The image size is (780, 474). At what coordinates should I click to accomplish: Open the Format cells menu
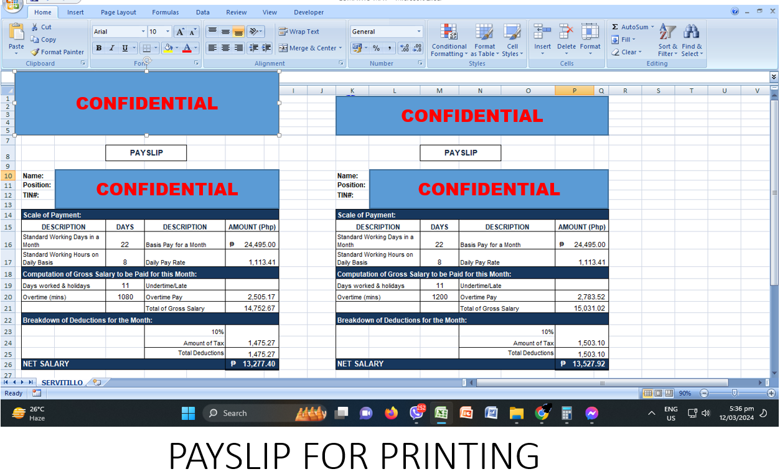(x=590, y=40)
